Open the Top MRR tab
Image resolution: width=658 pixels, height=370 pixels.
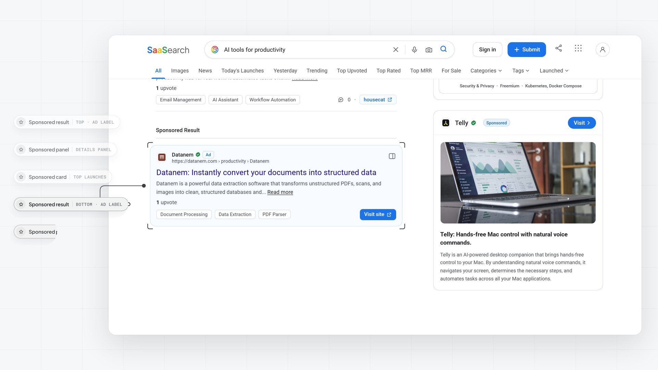(x=421, y=71)
